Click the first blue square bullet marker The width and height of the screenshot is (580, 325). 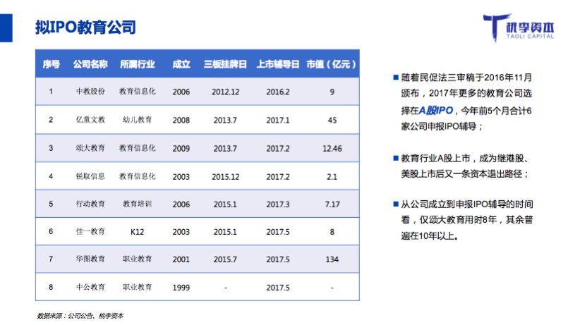[395, 77]
